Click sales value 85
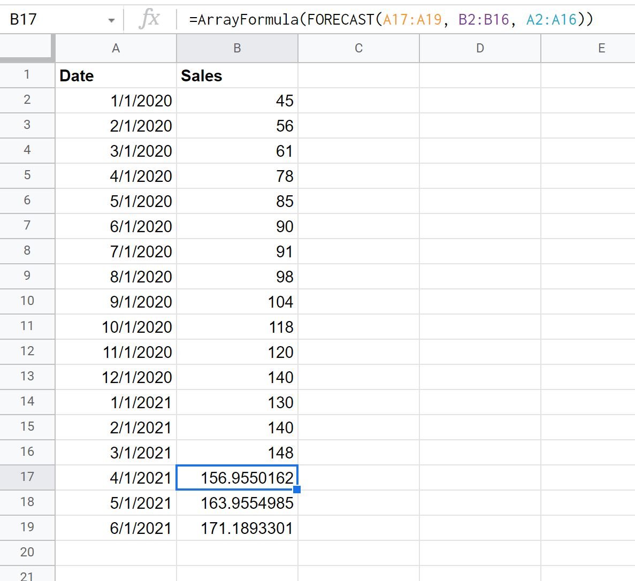The image size is (635, 581). click(238, 201)
